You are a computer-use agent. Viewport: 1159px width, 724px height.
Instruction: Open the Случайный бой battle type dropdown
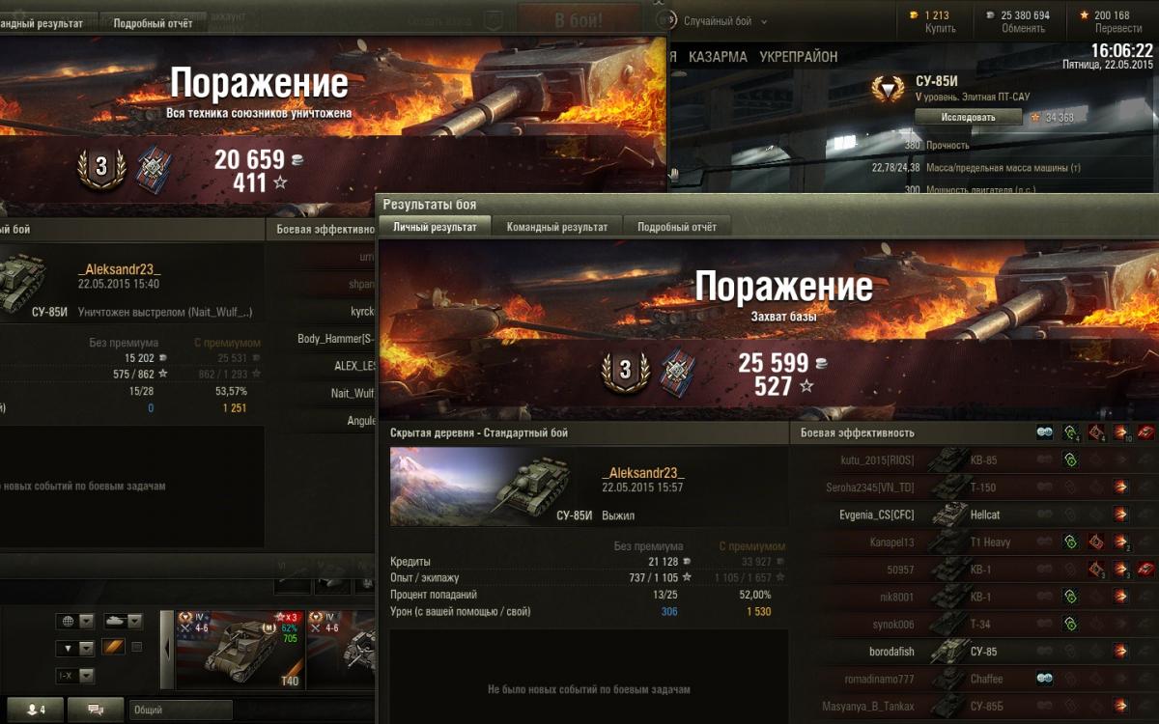click(714, 20)
